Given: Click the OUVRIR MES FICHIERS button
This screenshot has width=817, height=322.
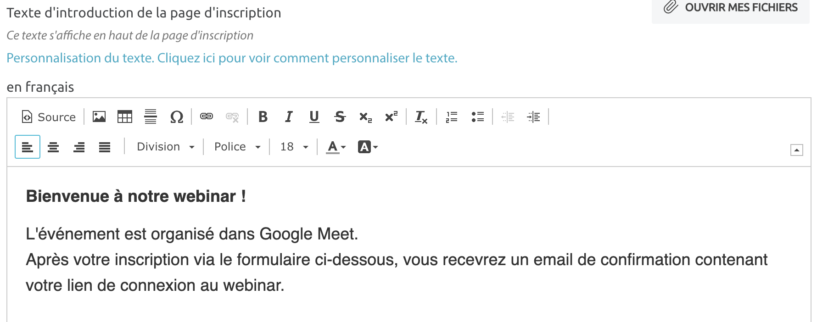Looking at the screenshot, I should click(x=731, y=8).
